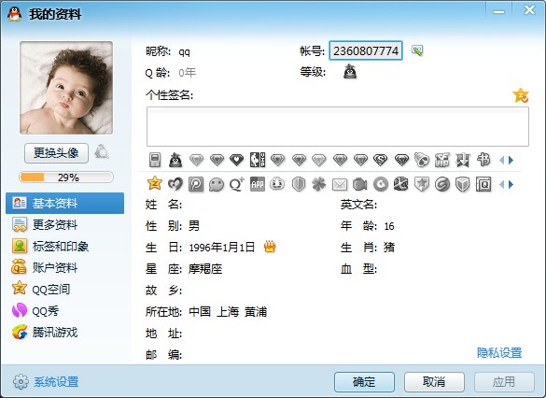Switch to the 更多资料 tab

coord(64,224)
